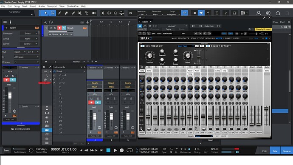
Task: Toggle the 3 → 3 output checkbox
Action: (x=54, y=82)
